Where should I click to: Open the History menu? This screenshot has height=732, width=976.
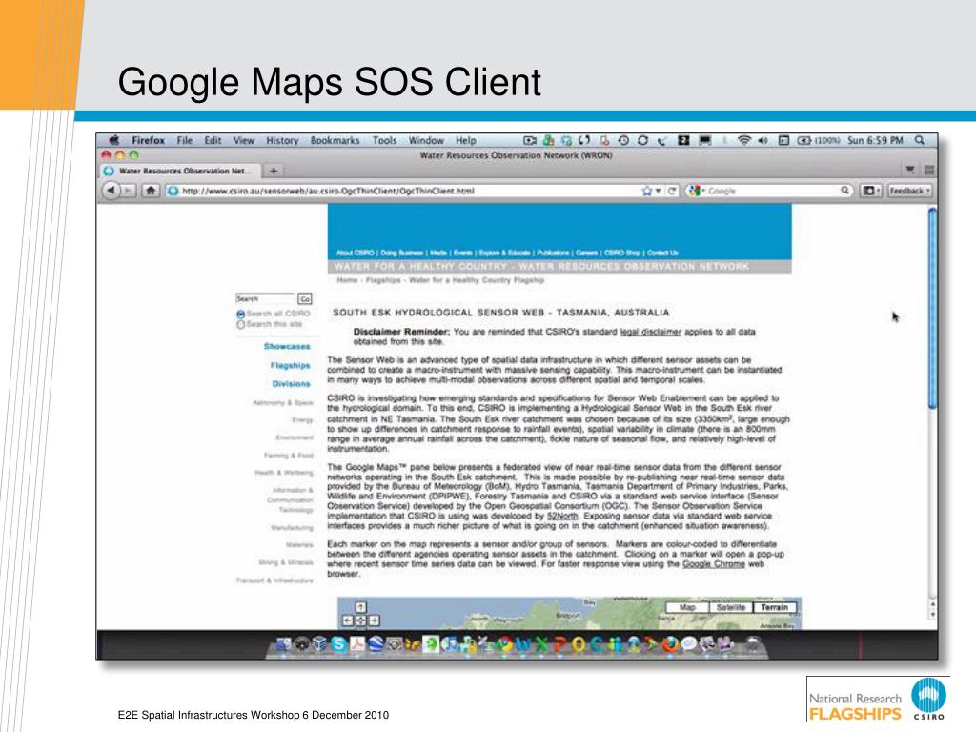point(282,140)
